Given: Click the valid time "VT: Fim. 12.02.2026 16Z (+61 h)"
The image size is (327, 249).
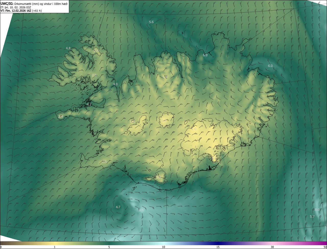Looking at the screenshot, I should (21, 11).
